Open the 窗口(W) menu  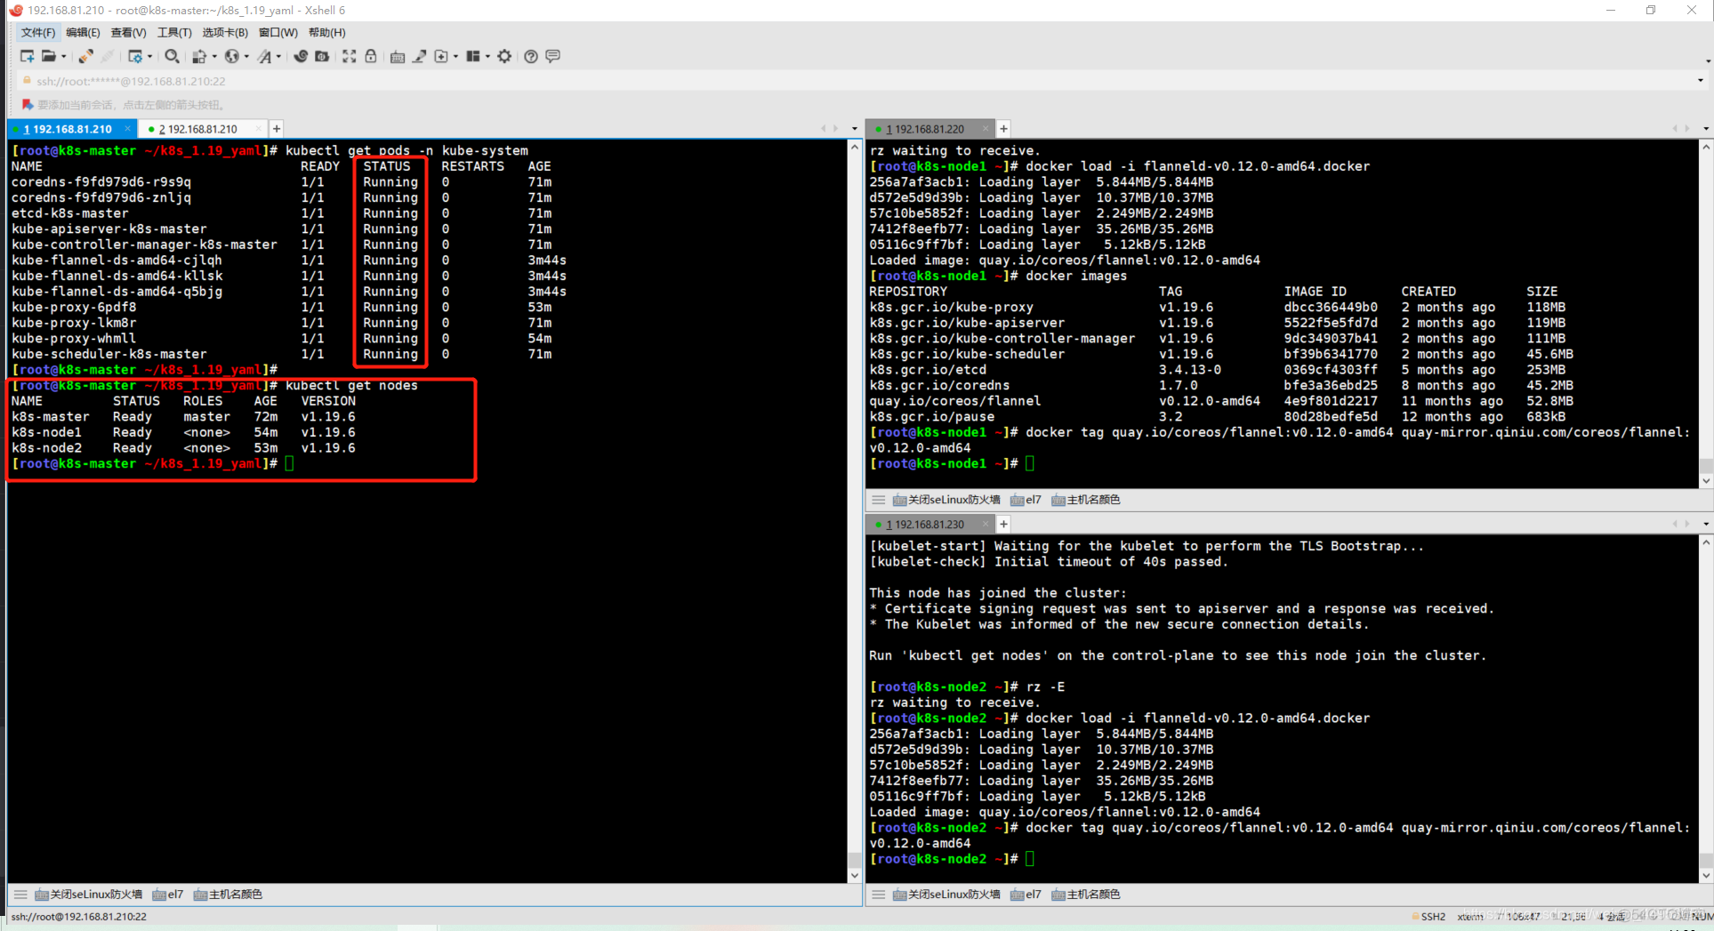[278, 33]
